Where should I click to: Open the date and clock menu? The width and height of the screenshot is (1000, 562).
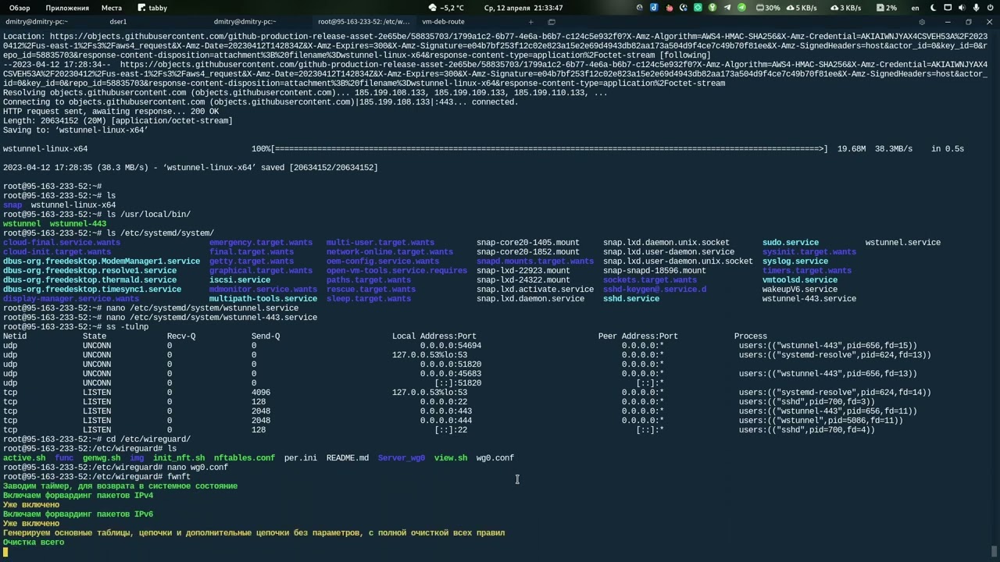(x=523, y=8)
